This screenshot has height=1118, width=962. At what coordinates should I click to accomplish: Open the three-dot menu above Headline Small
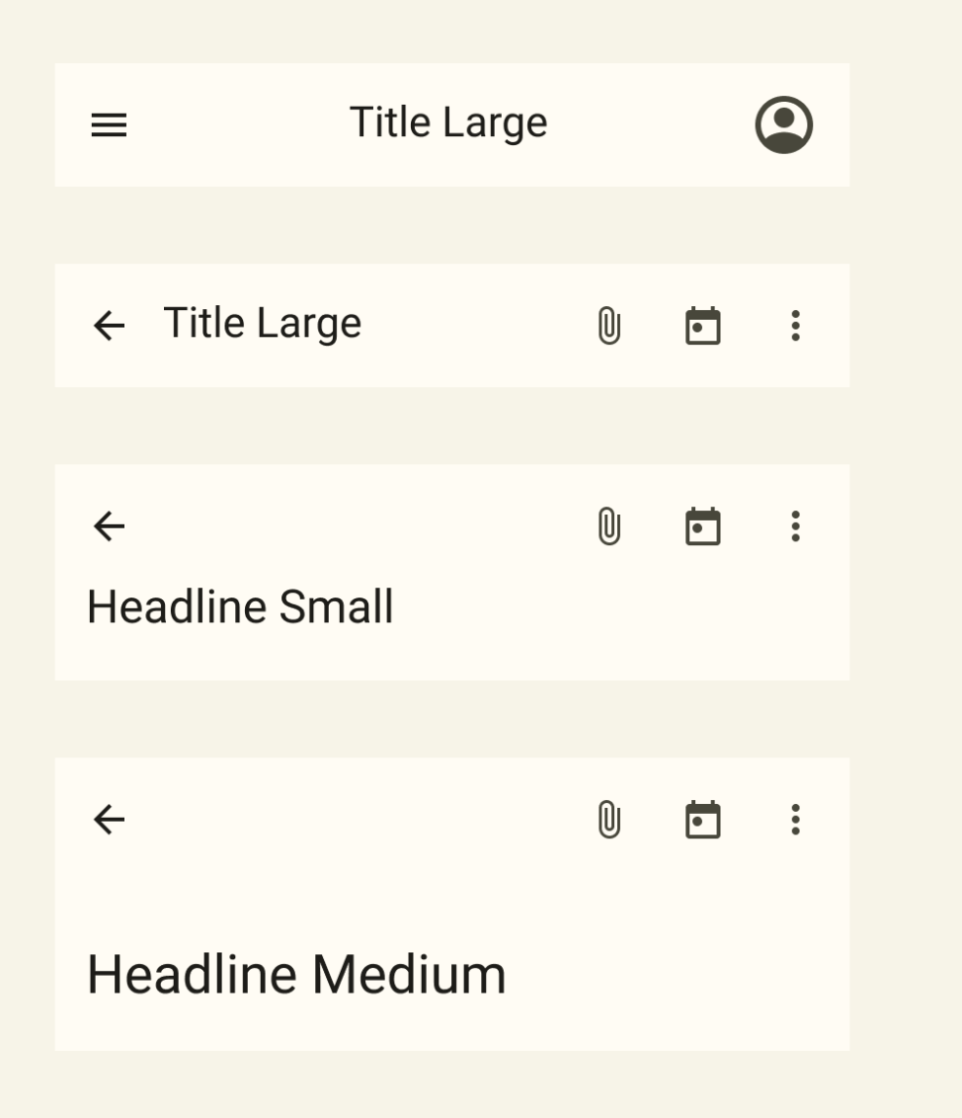(796, 526)
